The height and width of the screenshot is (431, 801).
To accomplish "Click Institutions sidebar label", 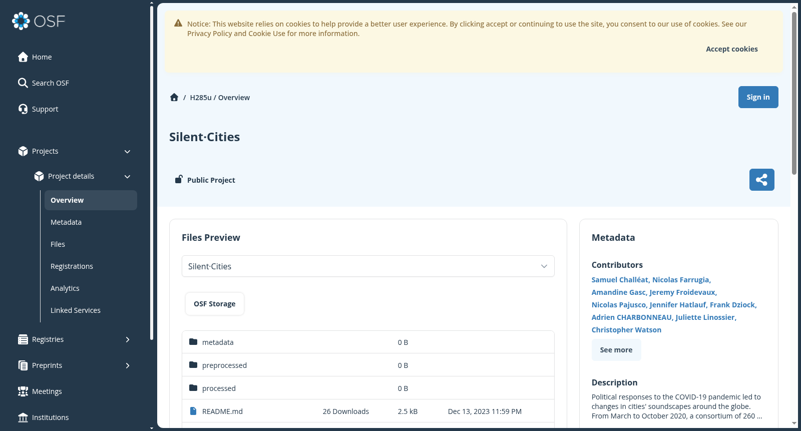I will (x=51, y=417).
